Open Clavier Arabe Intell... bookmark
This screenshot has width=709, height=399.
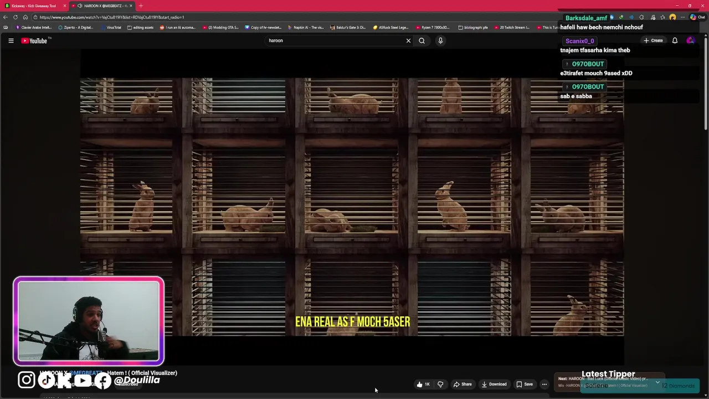[x=34, y=27]
